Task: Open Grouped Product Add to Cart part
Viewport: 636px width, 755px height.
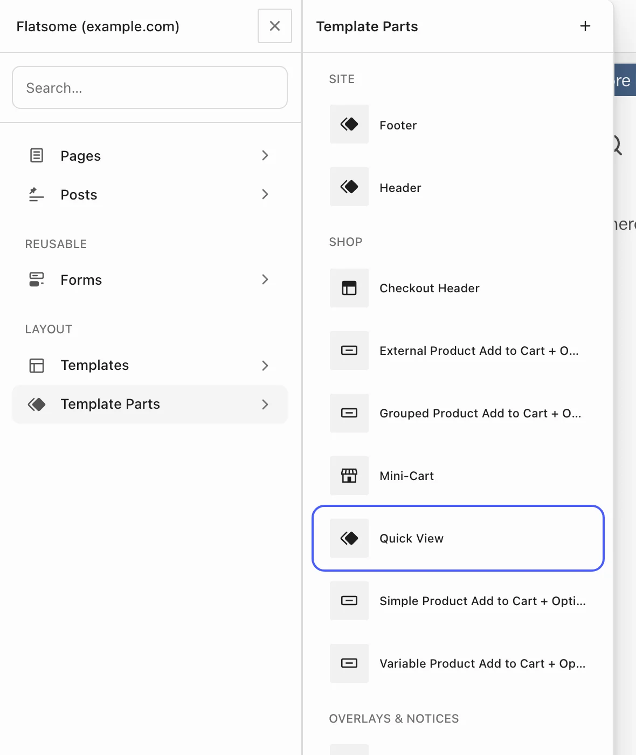Action: (458, 413)
